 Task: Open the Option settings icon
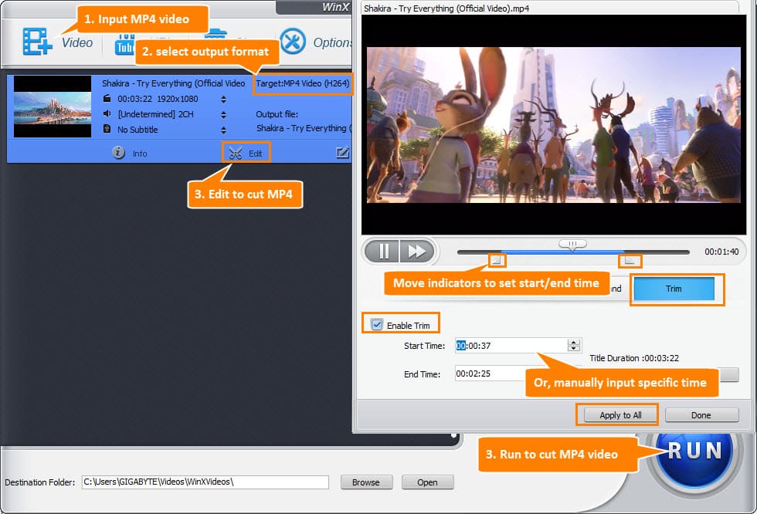pos(293,42)
